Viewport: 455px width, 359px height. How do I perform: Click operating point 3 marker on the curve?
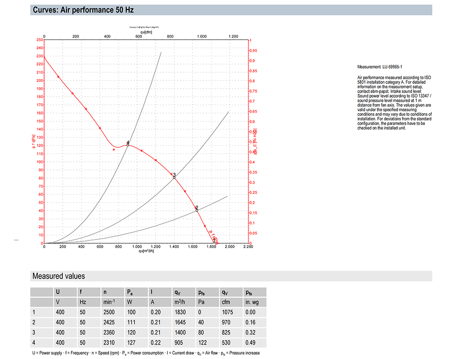point(174,177)
